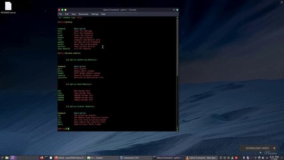Dismiss the DOWNLOAD VIDEO banner

[274, 148]
